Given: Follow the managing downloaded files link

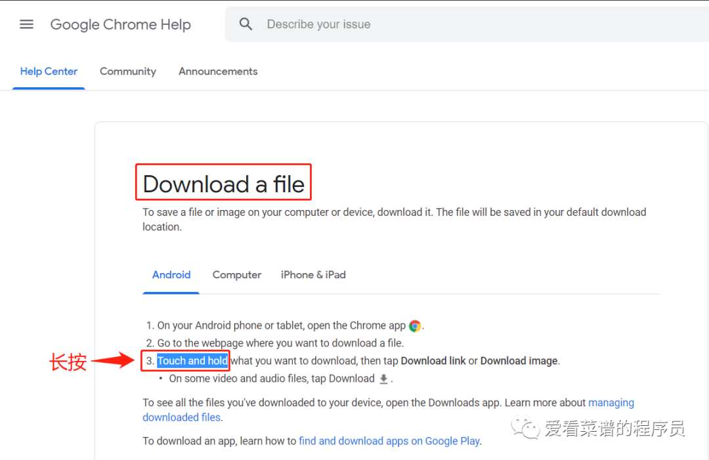Looking at the screenshot, I should point(611,403).
